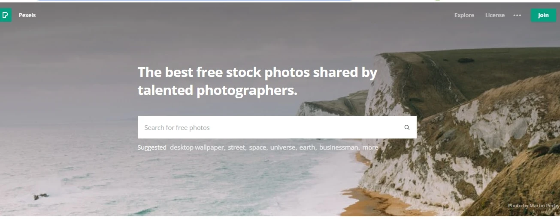Click the browser address bar at top edge

click(x=193, y=0)
